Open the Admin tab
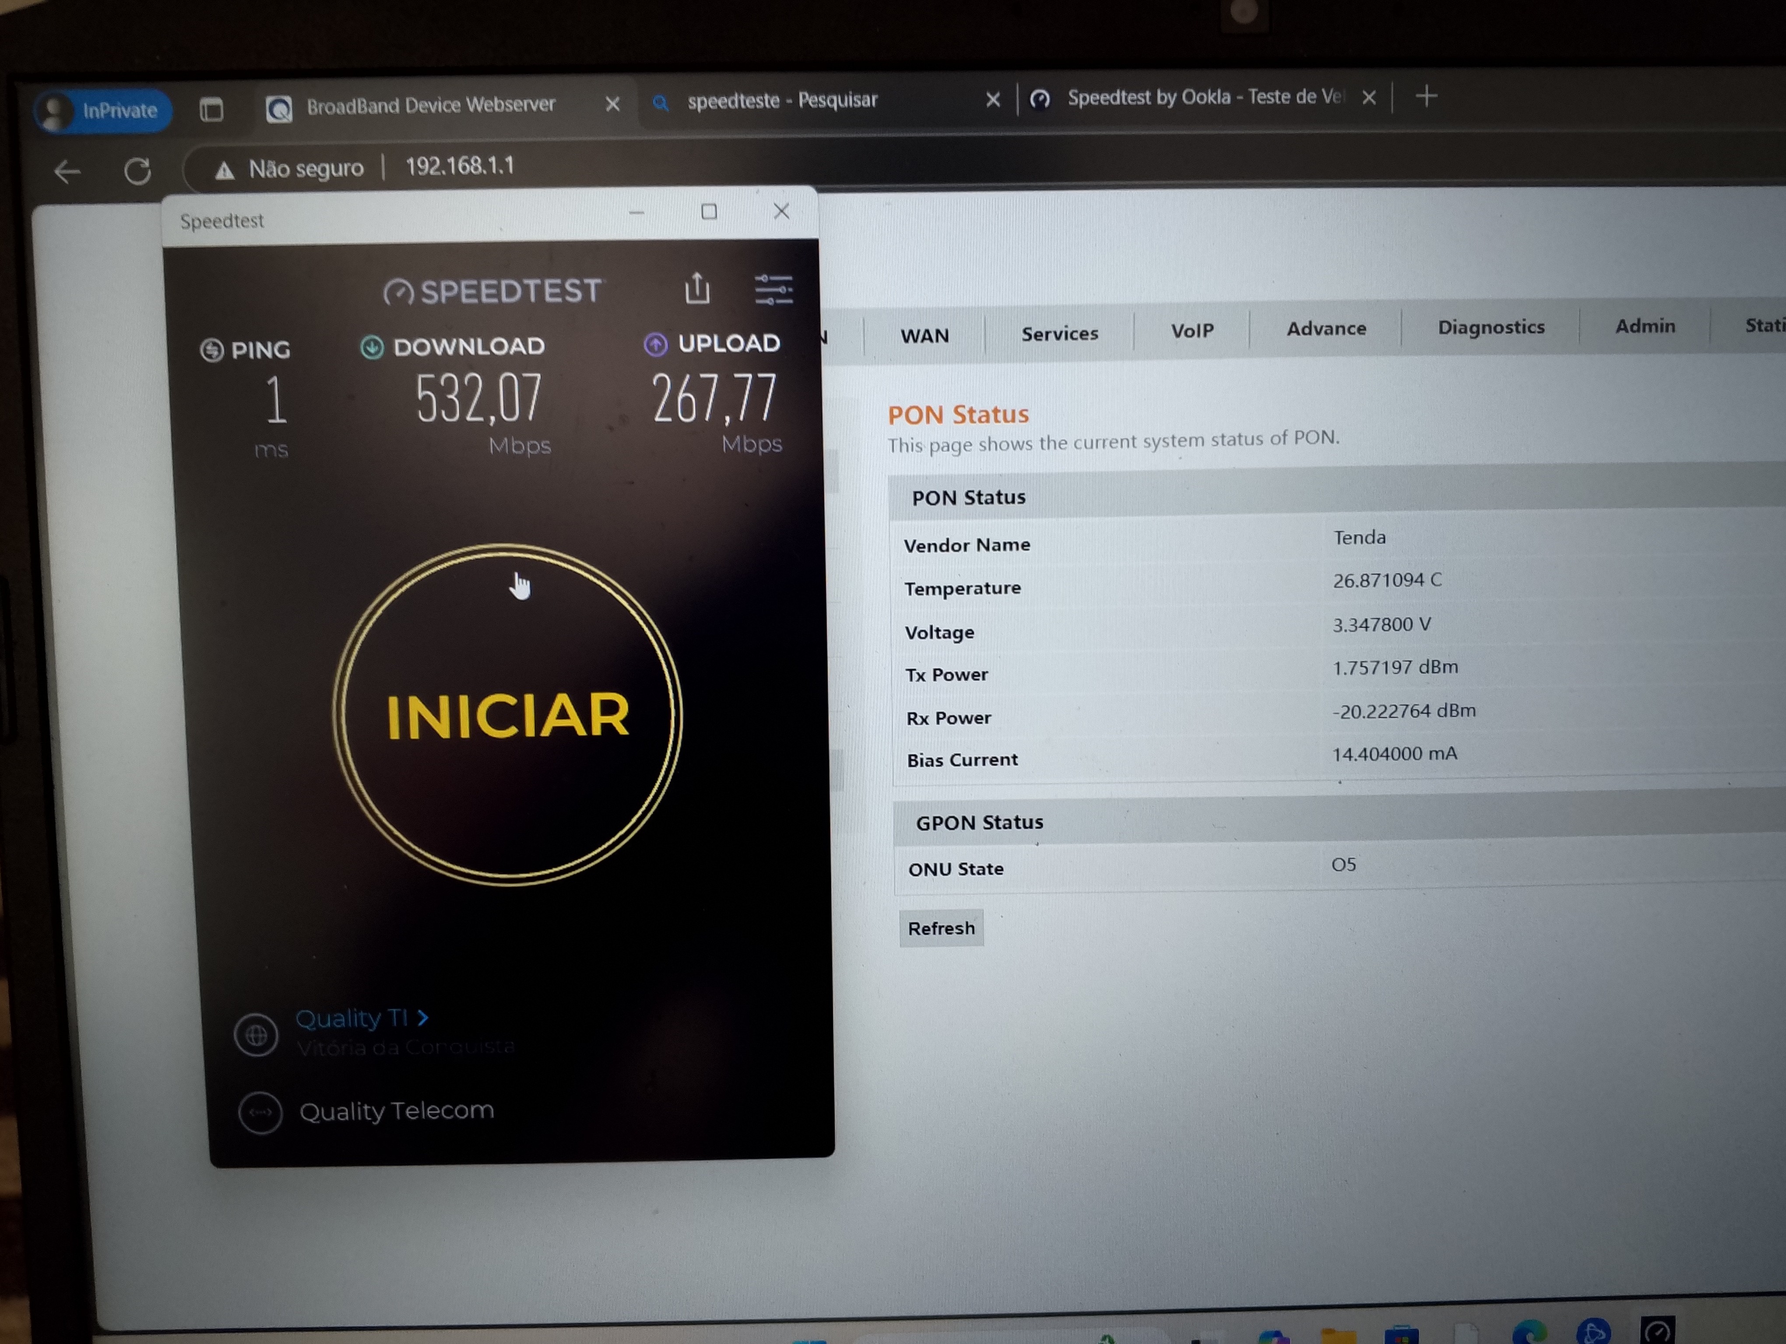This screenshot has width=1786, height=1344. pos(1645,326)
